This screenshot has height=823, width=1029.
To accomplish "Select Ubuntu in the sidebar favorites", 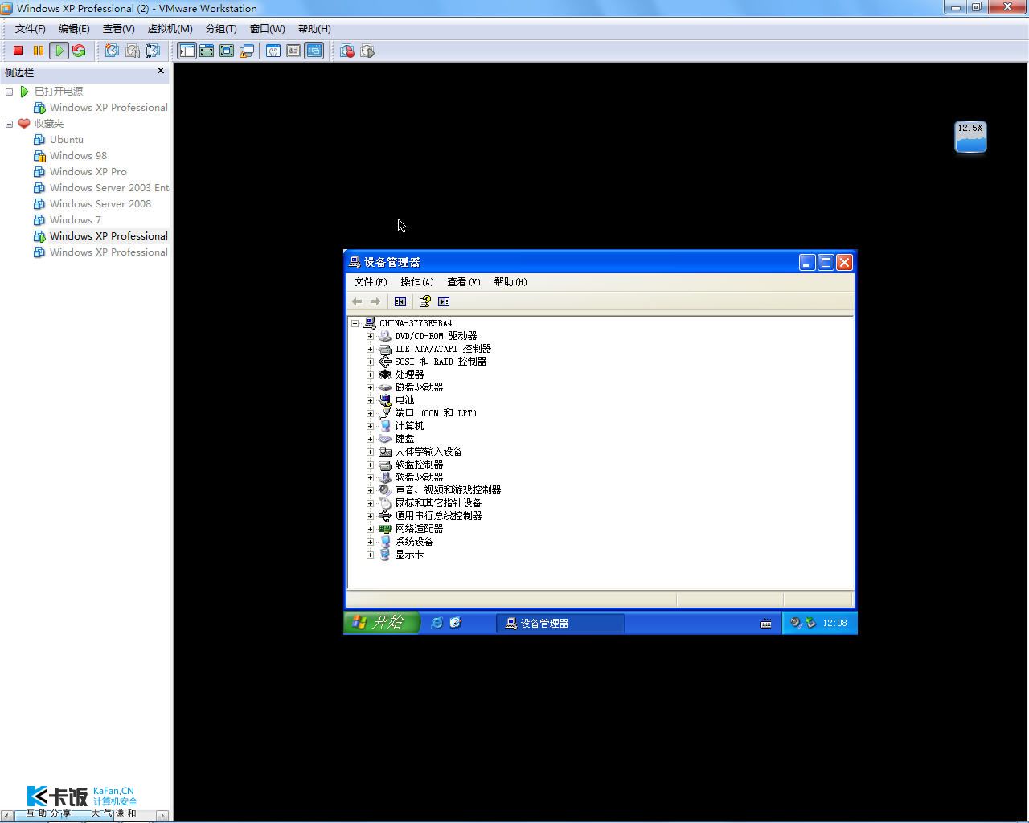I will (66, 140).
